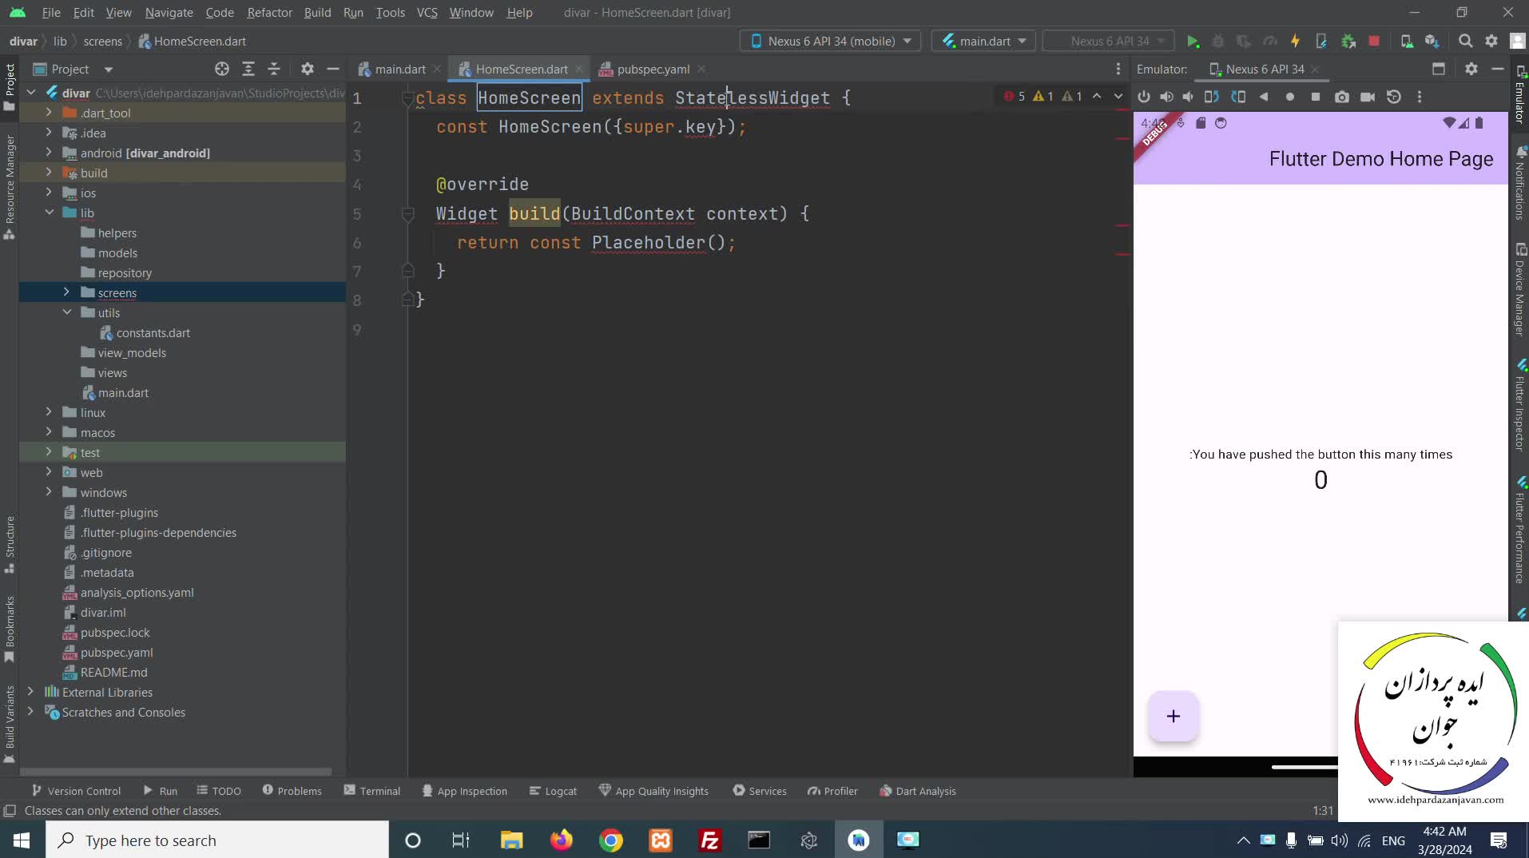This screenshot has height=858, width=1529.
Task: Raise the emulator volume
Action: [x=1166, y=97]
